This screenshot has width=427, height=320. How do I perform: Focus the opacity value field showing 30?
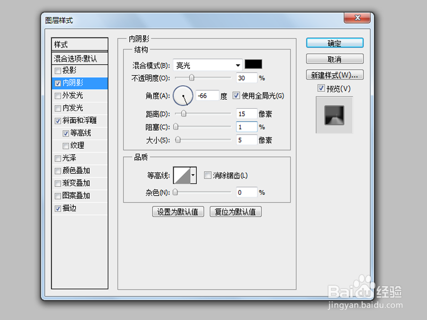click(x=247, y=78)
